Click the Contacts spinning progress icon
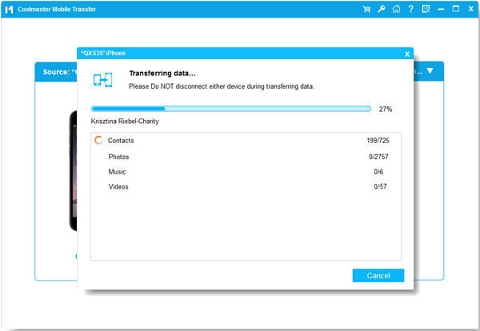This screenshot has width=480, height=331. pyautogui.click(x=98, y=140)
